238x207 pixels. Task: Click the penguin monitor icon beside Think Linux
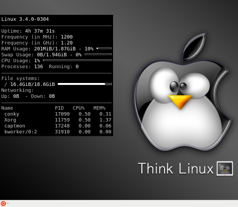(x=225, y=168)
